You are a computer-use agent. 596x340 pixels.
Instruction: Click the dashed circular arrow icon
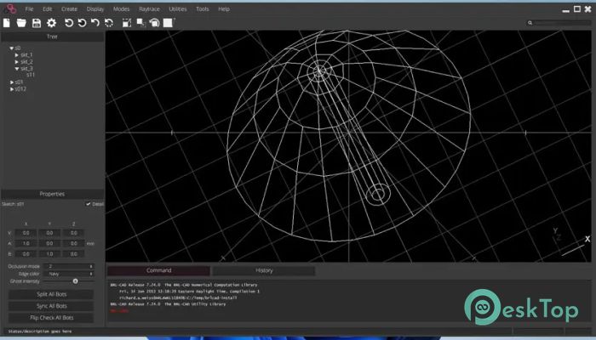click(x=109, y=23)
